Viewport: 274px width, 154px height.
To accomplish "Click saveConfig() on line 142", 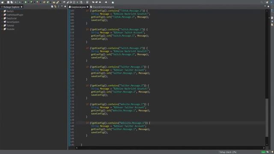I will tap(99, 132).
